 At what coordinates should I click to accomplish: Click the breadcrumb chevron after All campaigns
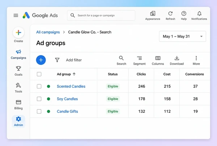64,32
